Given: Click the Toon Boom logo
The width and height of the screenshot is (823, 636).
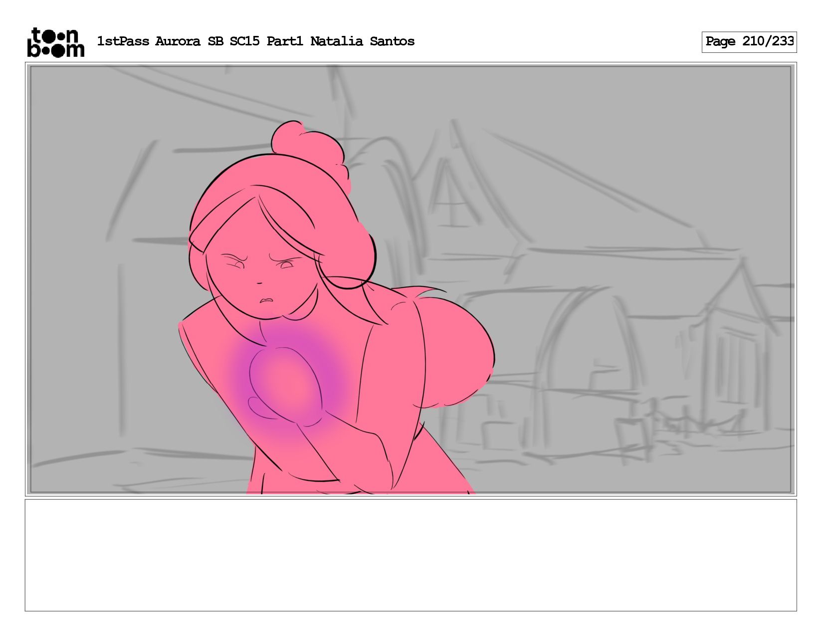Looking at the screenshot, I should (x=55, y=42).
